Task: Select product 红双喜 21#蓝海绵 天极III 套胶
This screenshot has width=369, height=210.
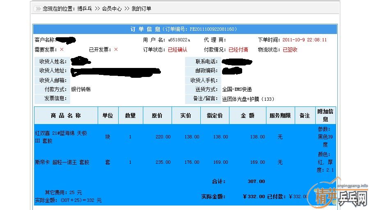Action: tap(61, 137)
